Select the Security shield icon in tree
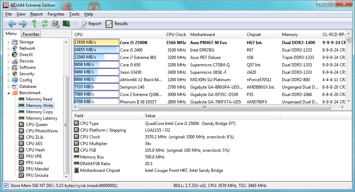 coord(15,73)
